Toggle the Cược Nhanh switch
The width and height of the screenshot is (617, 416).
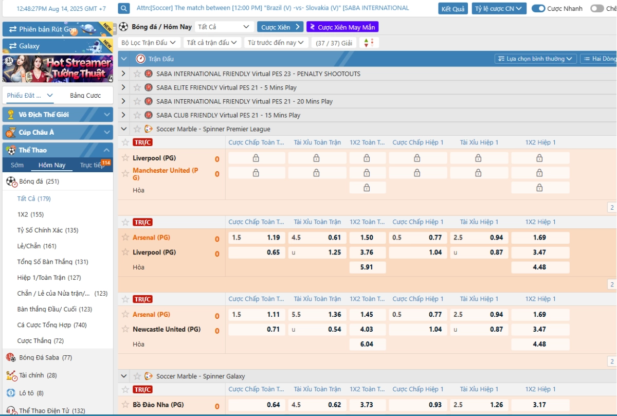538,8
